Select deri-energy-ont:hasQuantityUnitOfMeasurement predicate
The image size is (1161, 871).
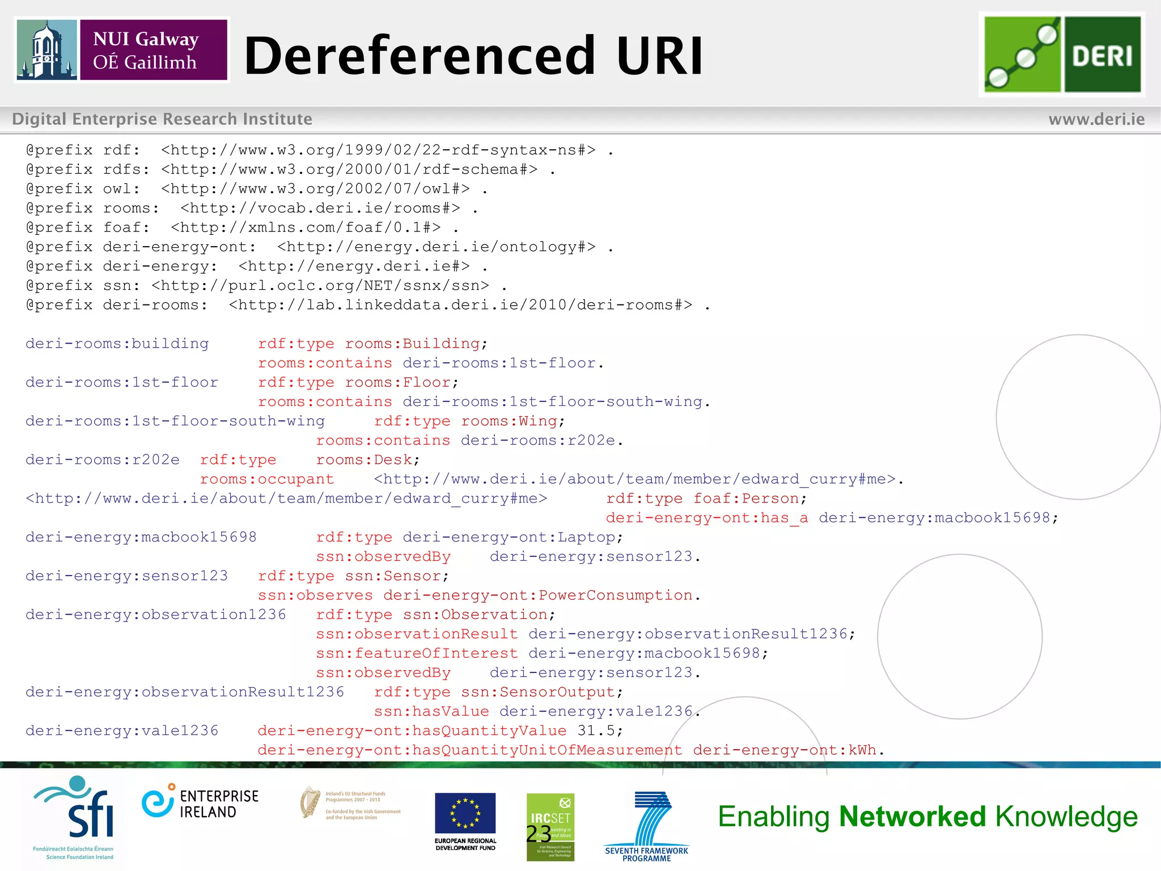coord(470,750)
